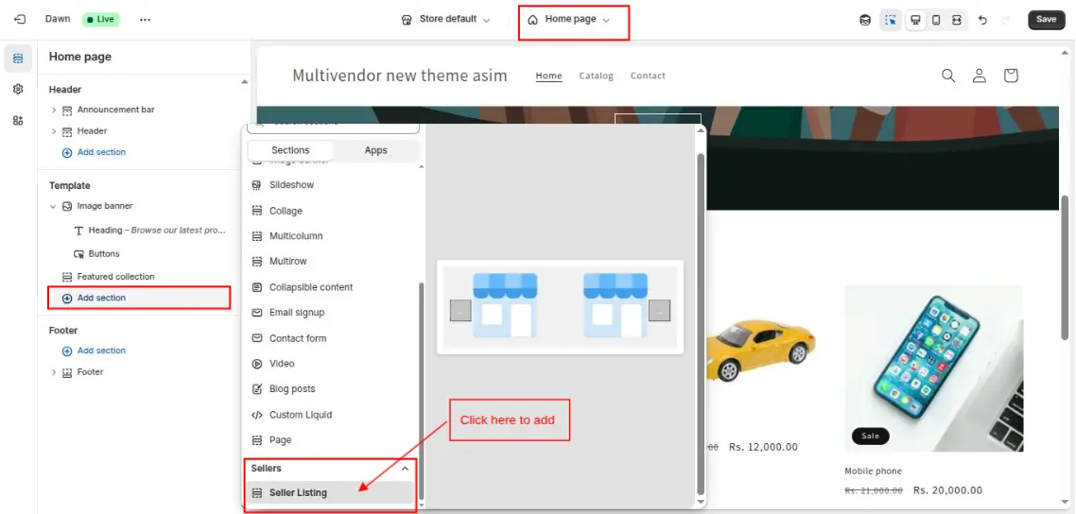Click the Save button

pyautogui.click(x=1046, y=19)
